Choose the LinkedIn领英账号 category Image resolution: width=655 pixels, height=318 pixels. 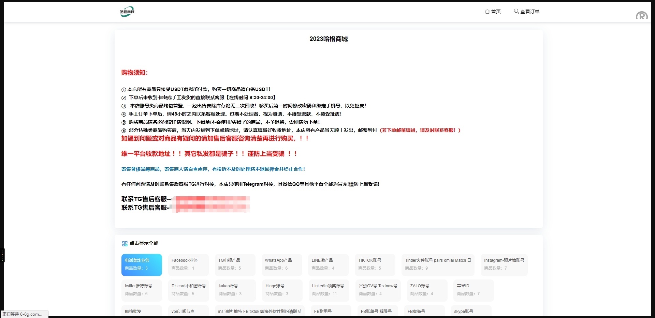click(x=329, y=290)
